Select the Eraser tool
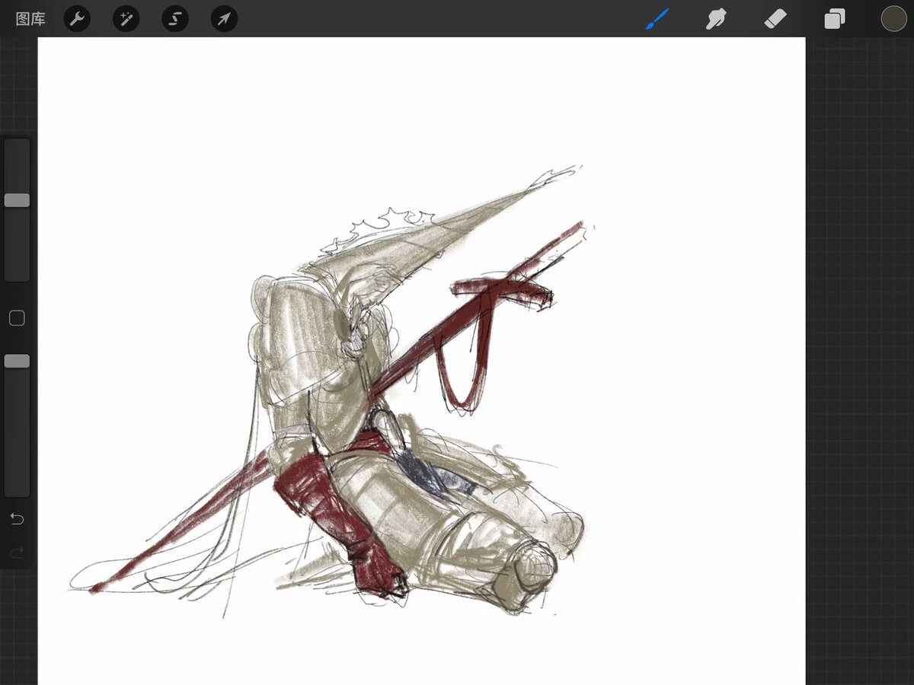 [x=775, y=19]
